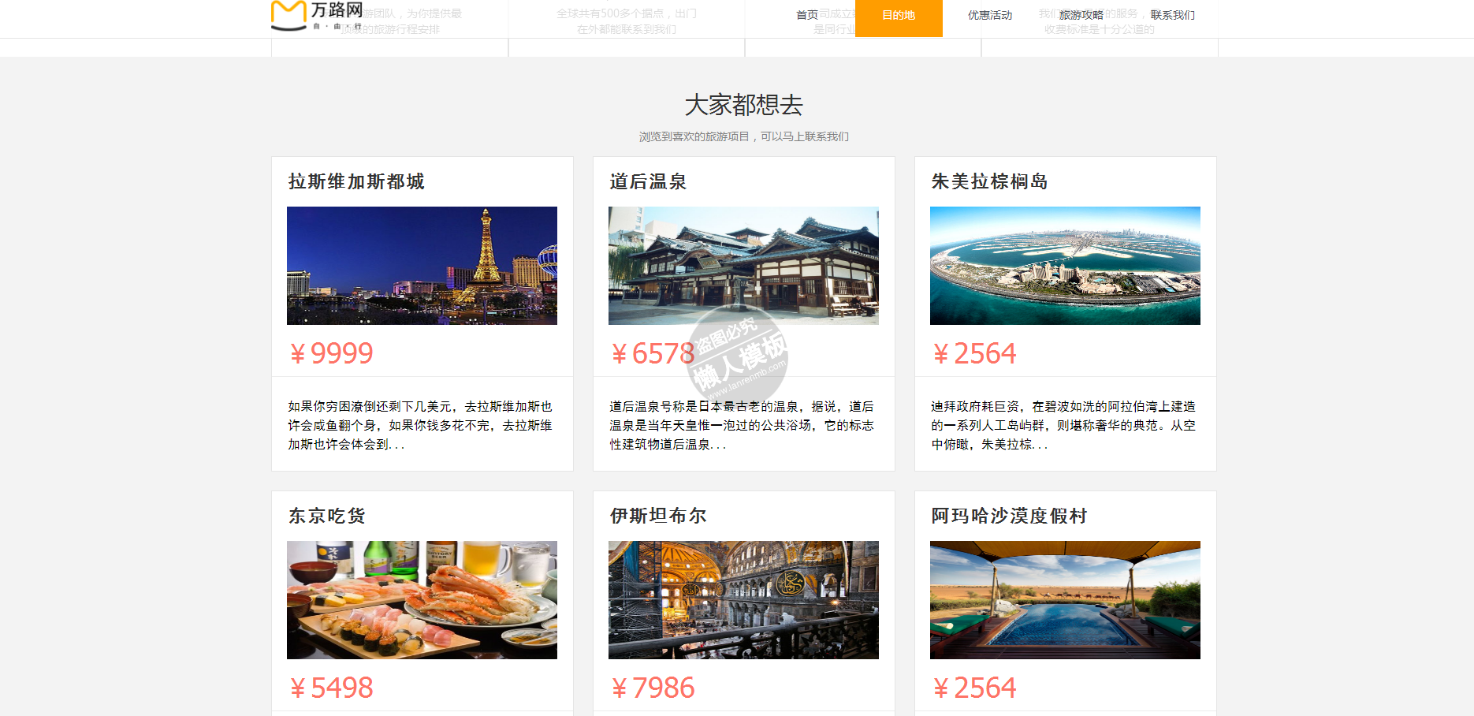Open the 首页 menu item

coord(806,15)
